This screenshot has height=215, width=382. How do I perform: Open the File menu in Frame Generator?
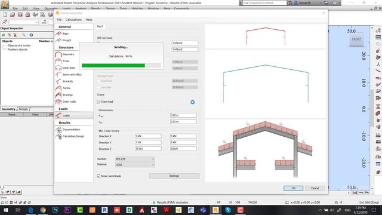[59, 20]
